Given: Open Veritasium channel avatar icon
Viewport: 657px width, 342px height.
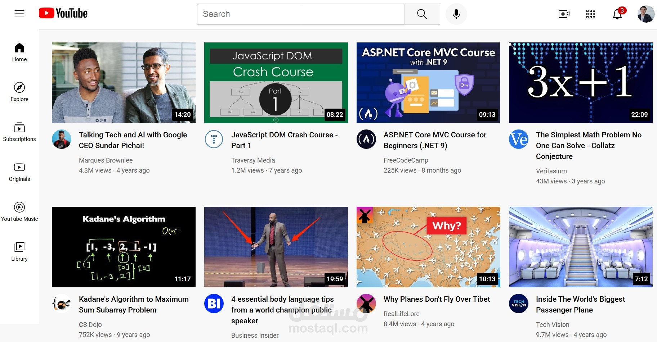Looking at the screenshot, I should point(519,139).
